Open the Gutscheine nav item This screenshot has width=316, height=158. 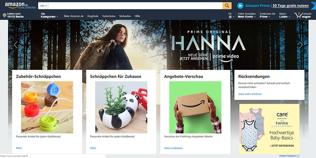point(108,16)
